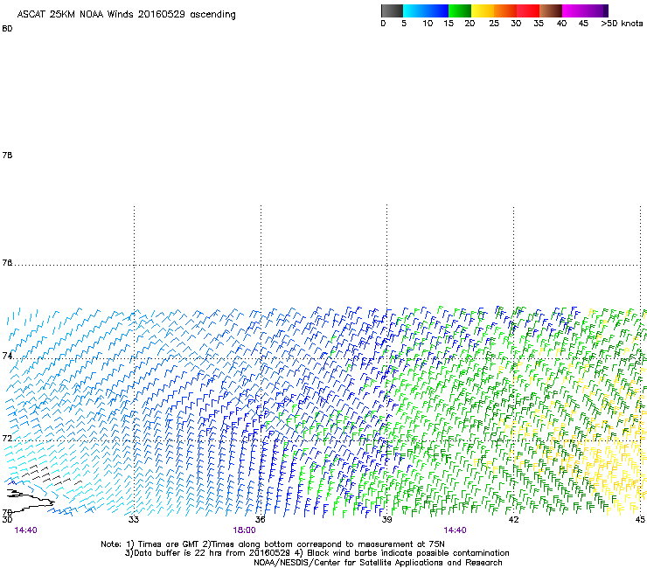
Task: Click the '45' longitude axis label
Action: pos(640,519)
